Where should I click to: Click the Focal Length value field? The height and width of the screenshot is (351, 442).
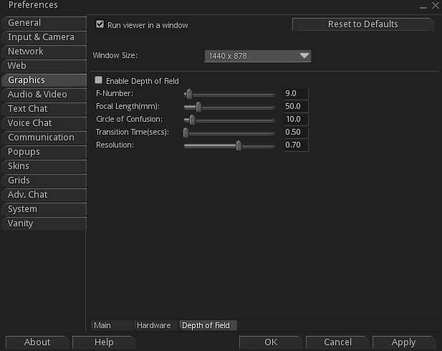(295, 107)
